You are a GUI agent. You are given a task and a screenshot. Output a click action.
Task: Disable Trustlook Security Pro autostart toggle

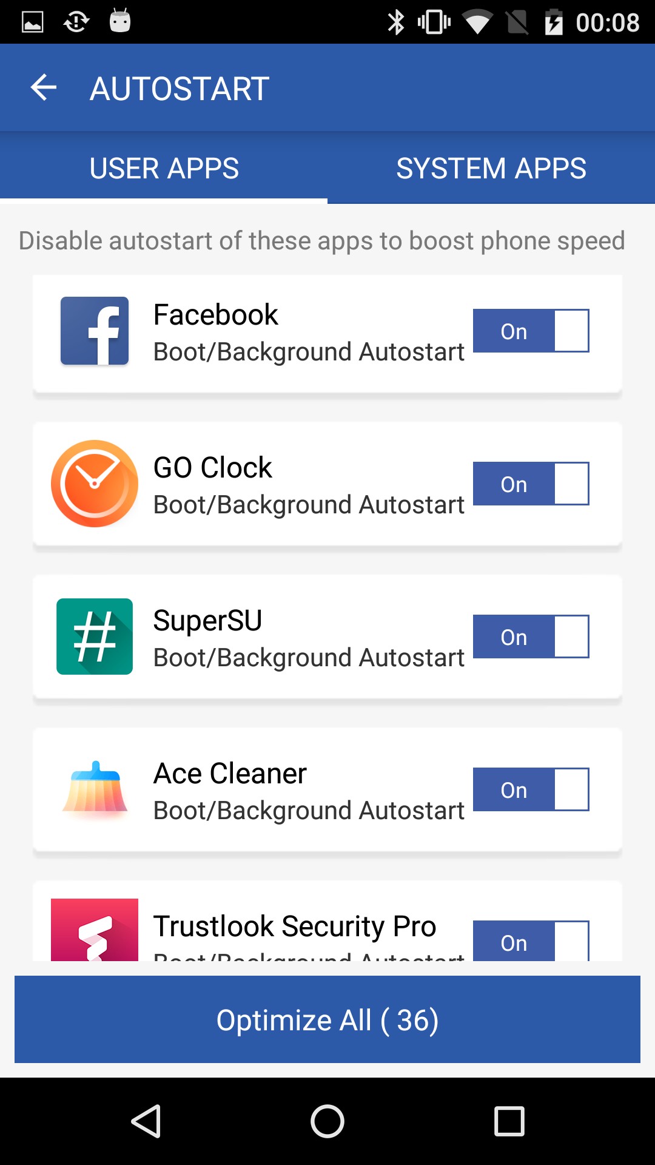coord(531,941)
